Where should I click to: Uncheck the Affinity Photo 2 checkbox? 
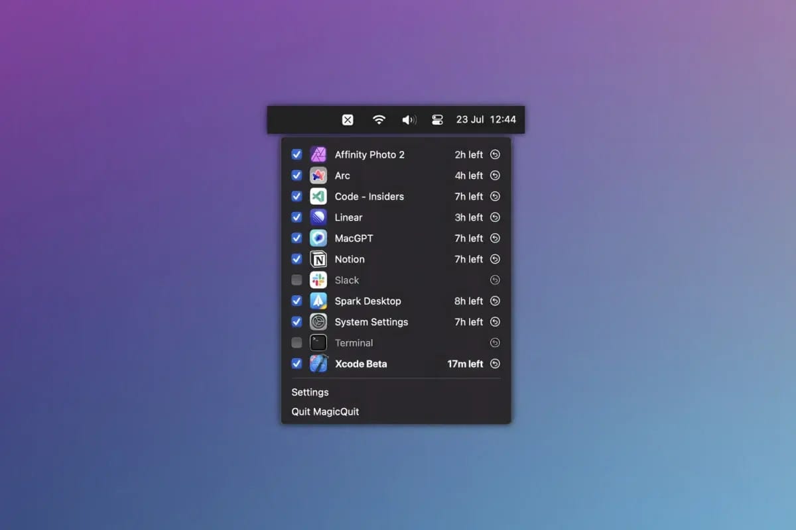tap(297, 154)
